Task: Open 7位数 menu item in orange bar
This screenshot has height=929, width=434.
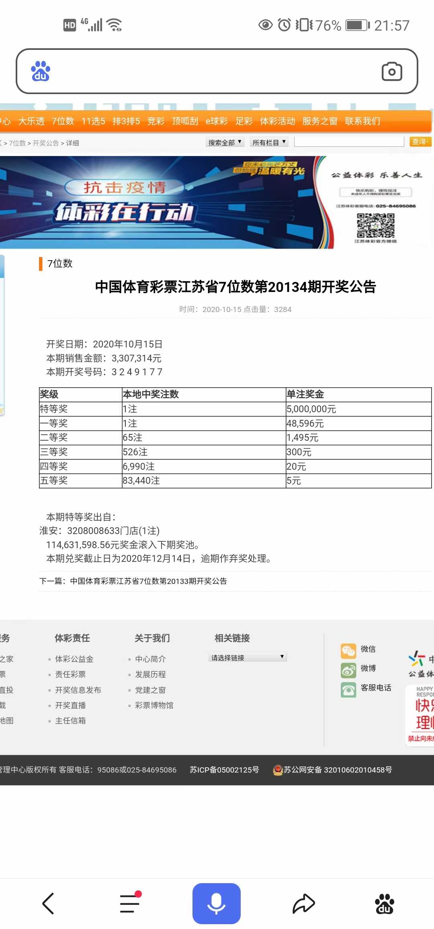Action: click(63, 121)
